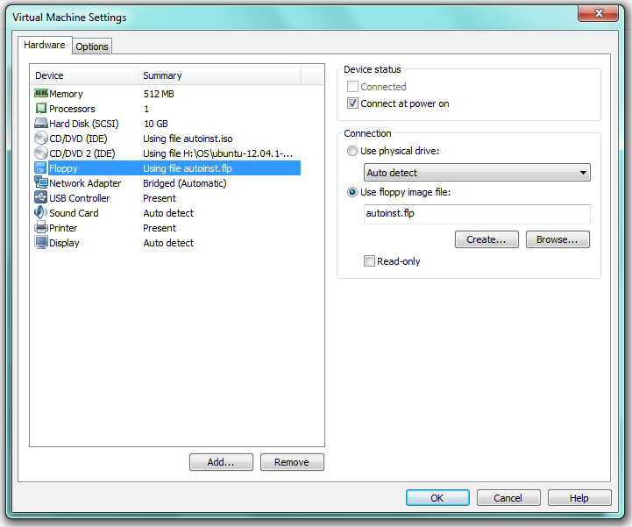Viewport: 632px width, 527px height.
Task: Click the autoinst.flp image file field
Action: click(477, 214)
